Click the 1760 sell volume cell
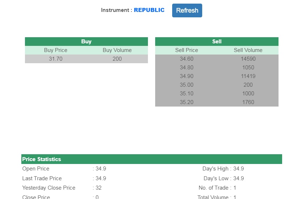This screenshot has width=289, height=199. (248, 102)
